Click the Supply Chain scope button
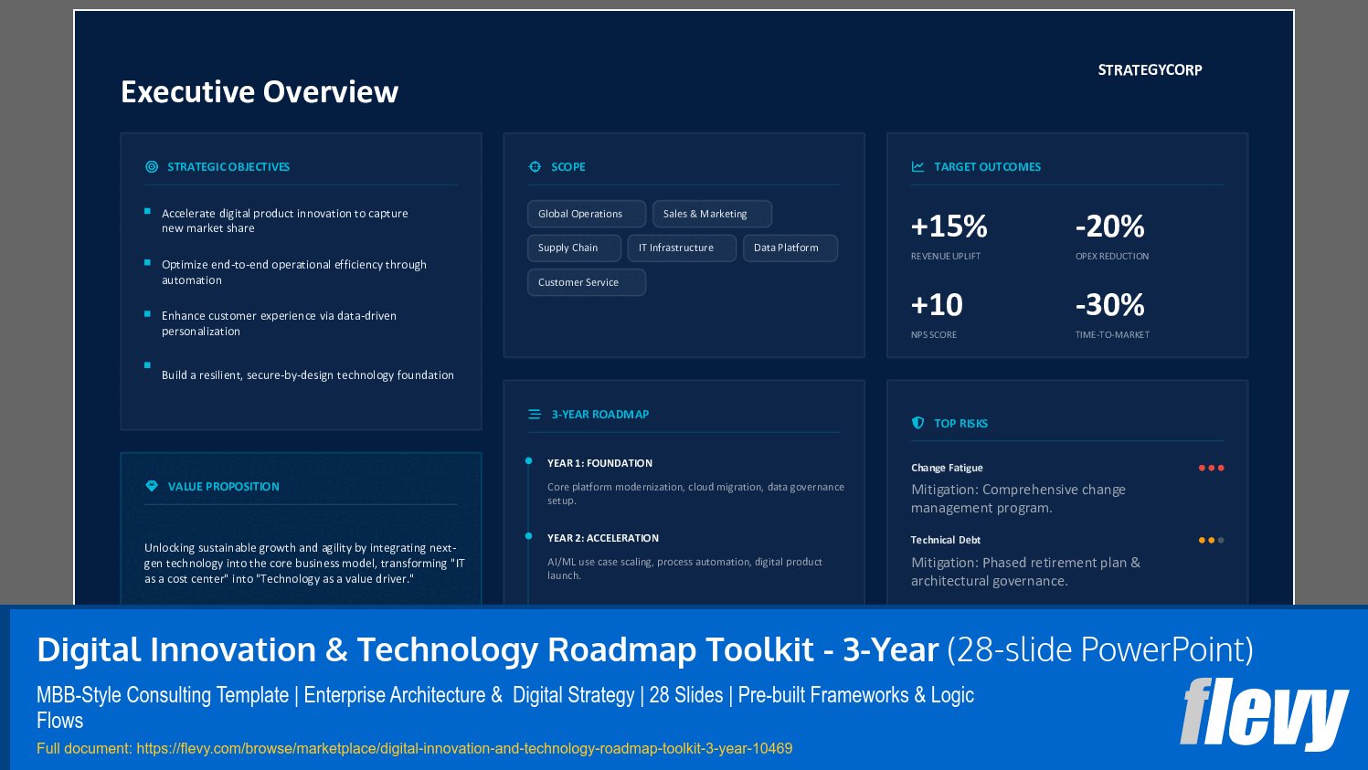Screen dimensions: 1368x770 [x=573, y=247]
